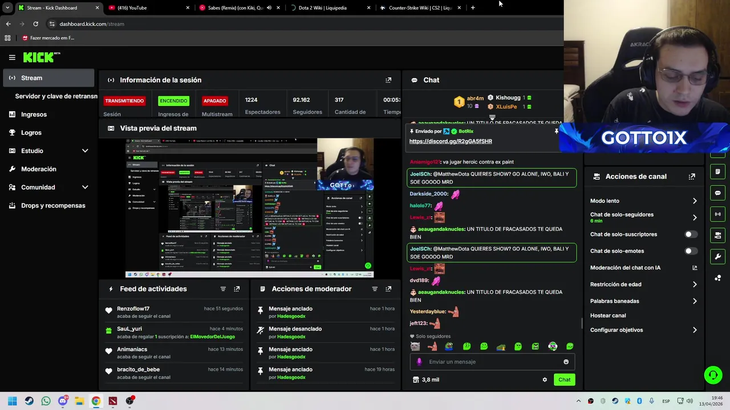Open the wrench tools icon in right sidebar
Image resolution: width=730 pixels, height=410 pixels.
tap(717, 256)
